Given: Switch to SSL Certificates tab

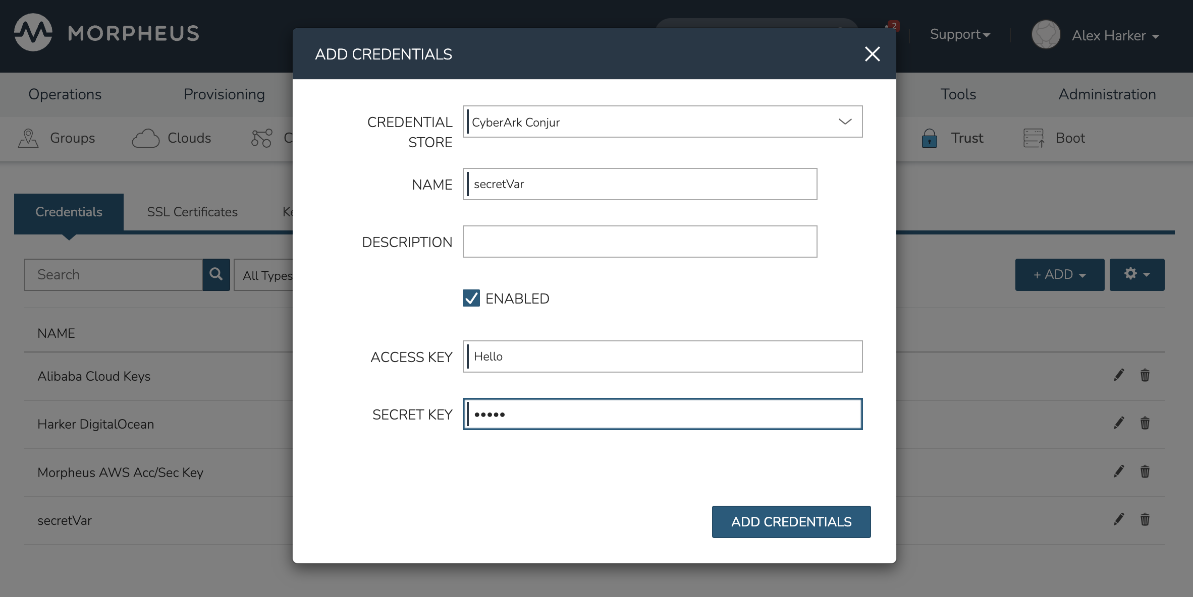Looking at the screenshot, I should pyautogui.click(x=192, y=212).
